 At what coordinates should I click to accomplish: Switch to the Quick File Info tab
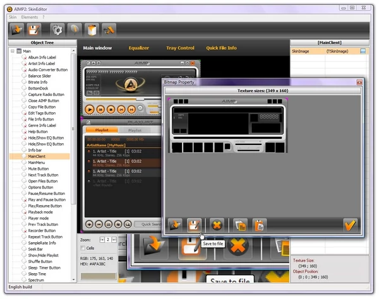(x=222, y=48)
